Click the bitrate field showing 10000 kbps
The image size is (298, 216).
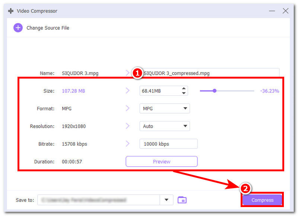click(168, 144)
